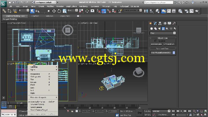Open the Motion command panel tab
208x117 pixels.
point(165,23)
